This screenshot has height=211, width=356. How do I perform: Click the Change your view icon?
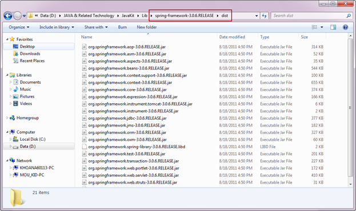coord(314,27)
